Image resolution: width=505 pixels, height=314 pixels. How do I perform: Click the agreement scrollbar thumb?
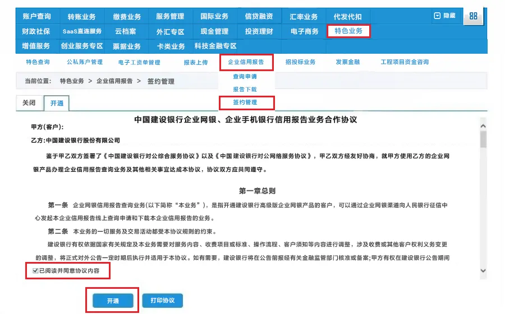click(483, 139)
